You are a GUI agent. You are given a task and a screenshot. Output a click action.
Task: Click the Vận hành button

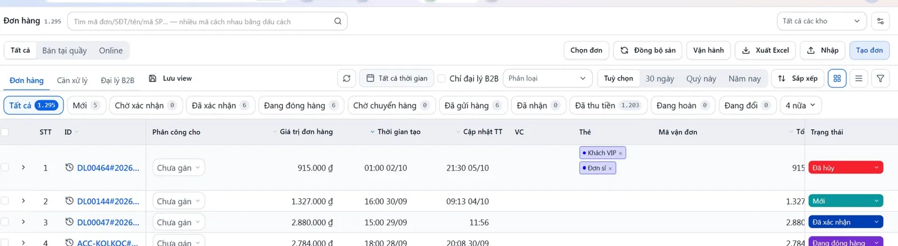[x=708, y=51]
